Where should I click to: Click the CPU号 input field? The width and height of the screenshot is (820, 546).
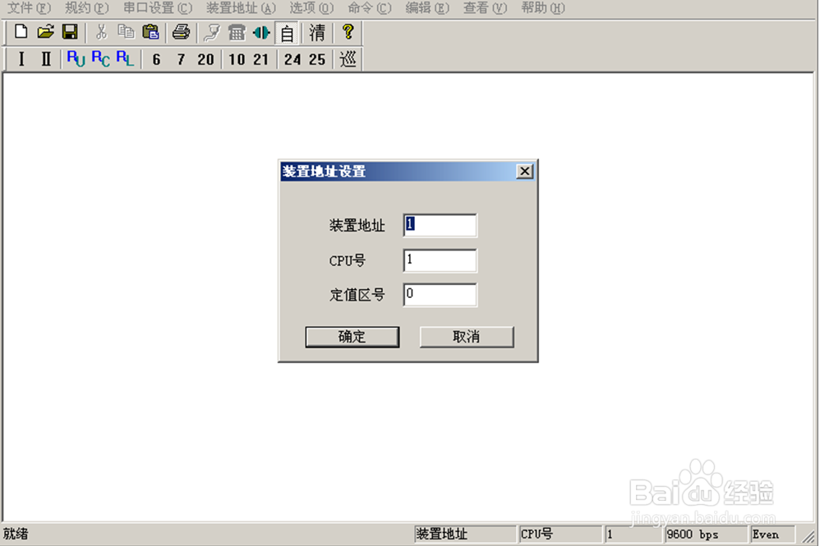click(x=440, y=260)
